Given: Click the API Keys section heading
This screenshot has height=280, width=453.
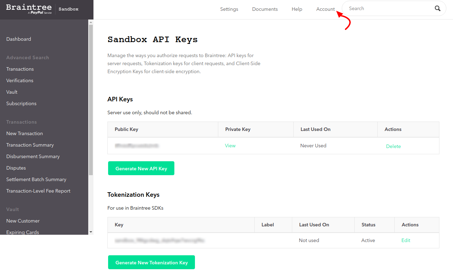Looking at the screenshot, I should (x=120, y=99).
